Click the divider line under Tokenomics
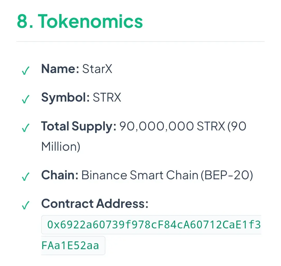Viewport: 281px width, 266px height. (x=140, y=42)
